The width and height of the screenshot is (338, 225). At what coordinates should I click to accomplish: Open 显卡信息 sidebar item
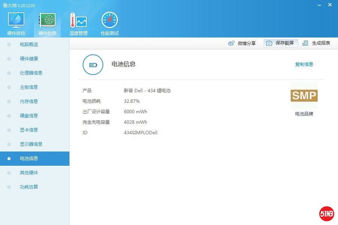click(x=29, y=130)
